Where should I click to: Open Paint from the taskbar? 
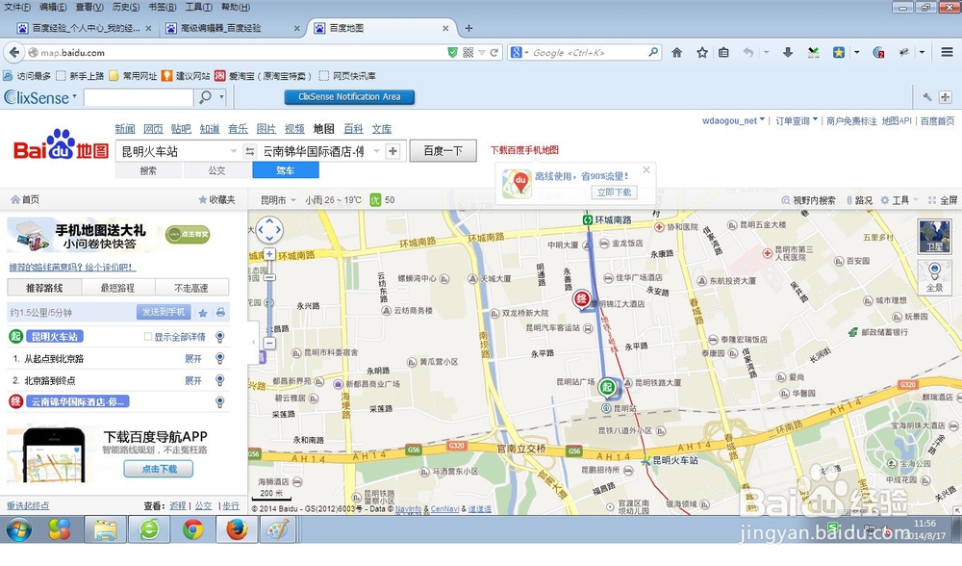click(278, 529)
